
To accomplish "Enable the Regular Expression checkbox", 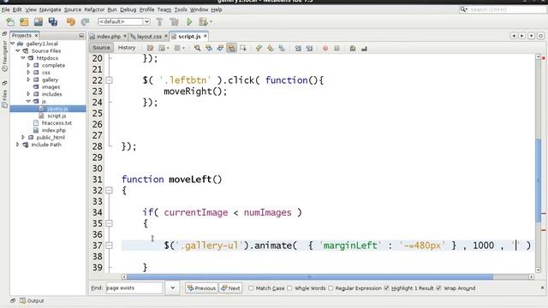I will click(331, 288).
